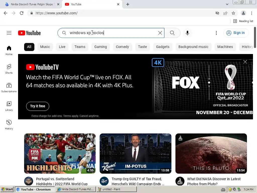Open FOX Soccer channel avatar
Image resolution: width=257 pixels, height=193 pixels.
(x=29, y=181)
